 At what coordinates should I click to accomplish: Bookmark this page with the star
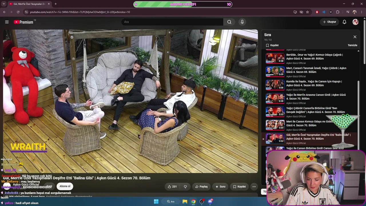click(307, 12)
